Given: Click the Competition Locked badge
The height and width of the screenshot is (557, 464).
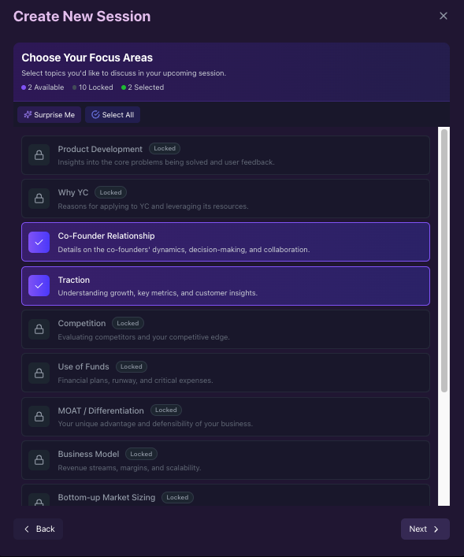Looking at the screenshot, I should (128, 323).
